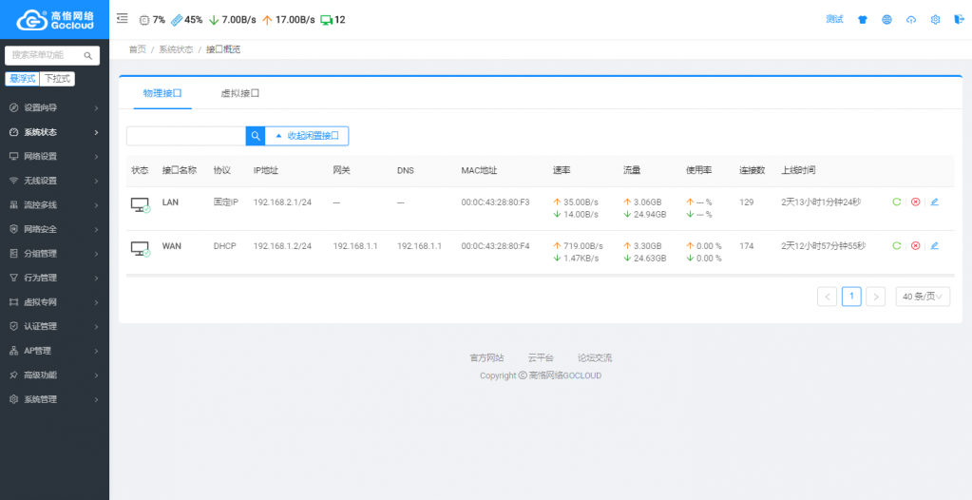This screenshot has width=972, height=500.
Task: Open the theme shirt icon in header
Action: point(863,19)
